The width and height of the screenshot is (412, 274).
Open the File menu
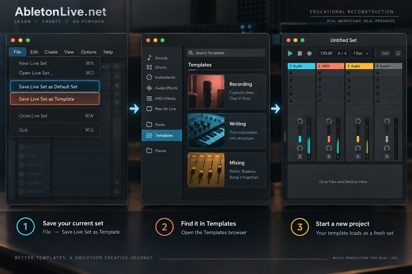17,52
